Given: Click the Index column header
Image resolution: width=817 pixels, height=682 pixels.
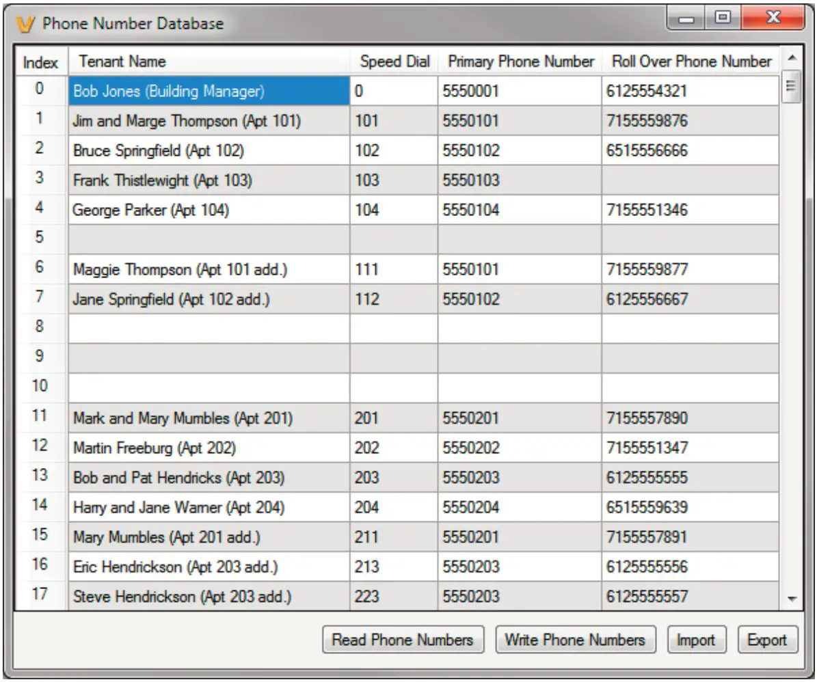Looking at the screenshot, I should (41, 62).
